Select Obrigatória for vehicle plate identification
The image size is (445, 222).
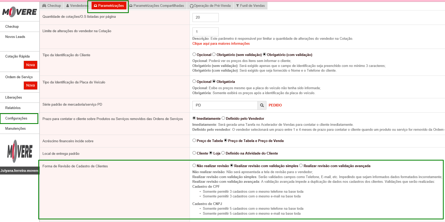[214, 81]
